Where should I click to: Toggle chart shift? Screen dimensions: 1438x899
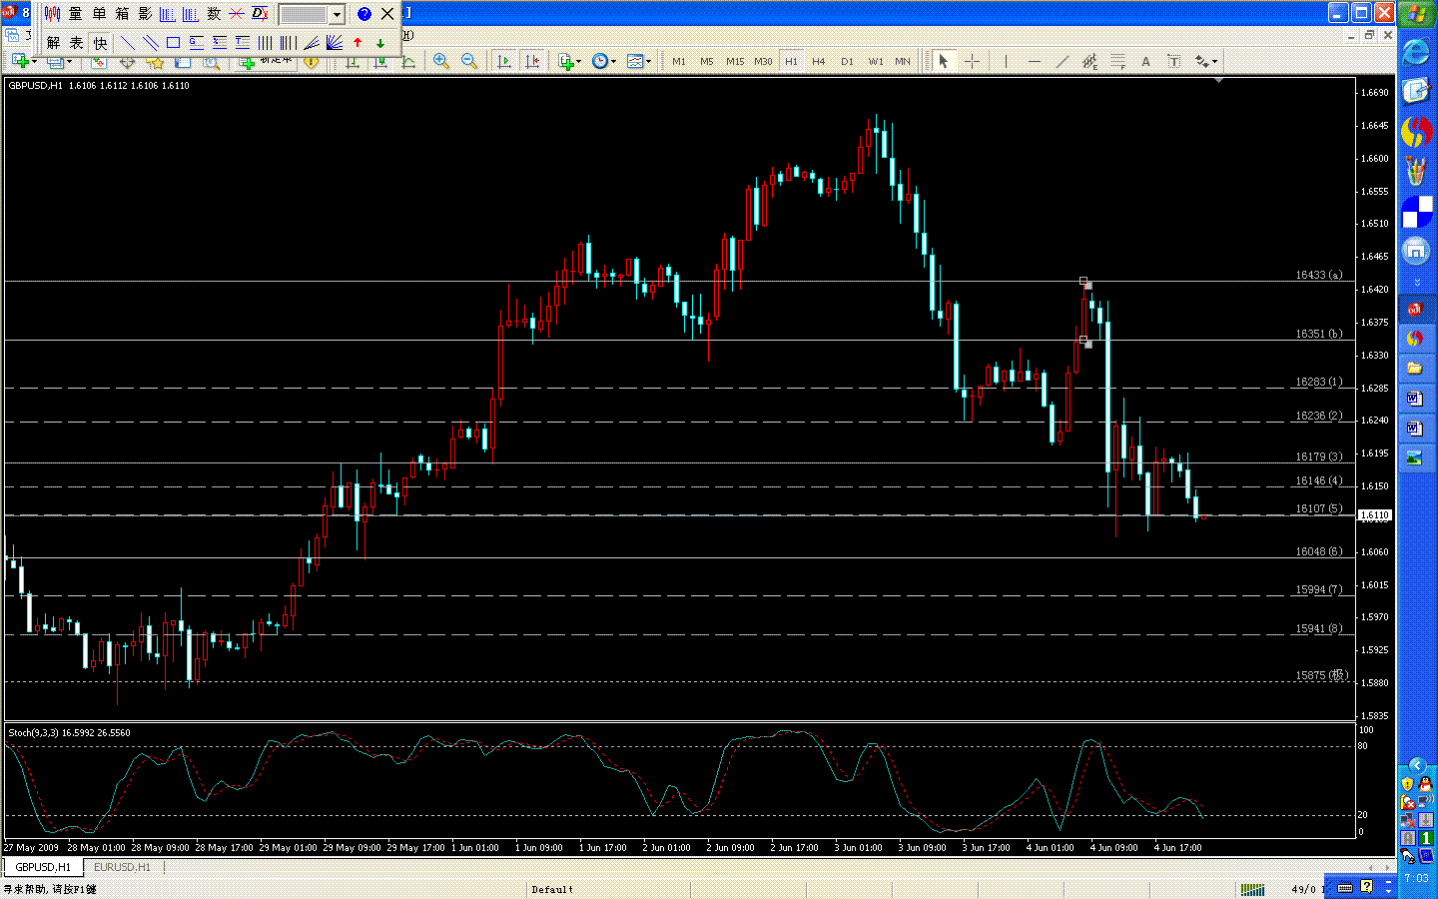pyautogui.click(x=532, y=61)
